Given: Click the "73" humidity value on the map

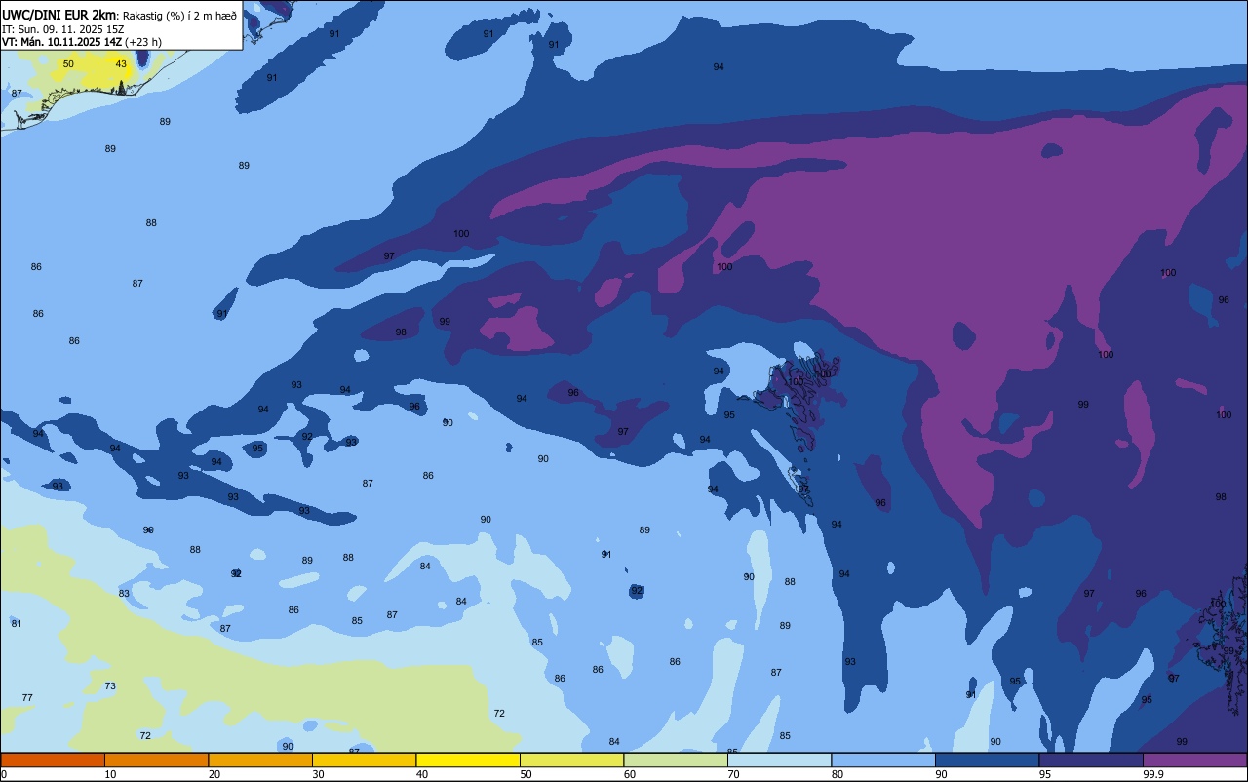Looking at the screenshot, I should (110, 686).
